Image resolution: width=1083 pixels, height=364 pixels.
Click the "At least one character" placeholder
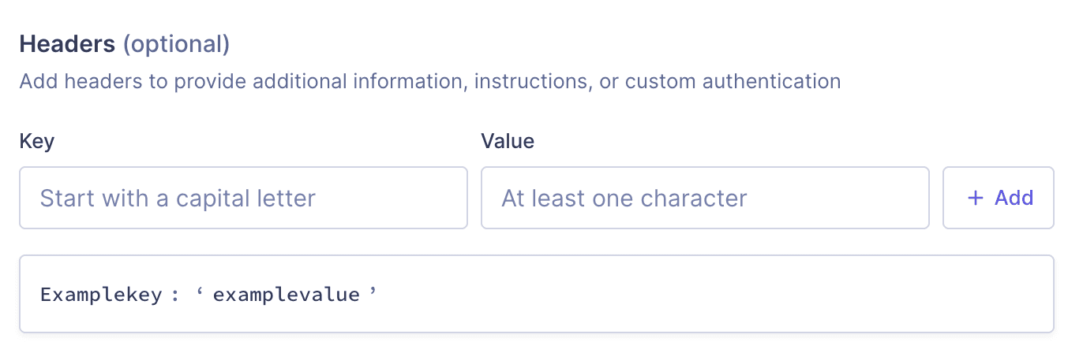(x=624, y=198)
